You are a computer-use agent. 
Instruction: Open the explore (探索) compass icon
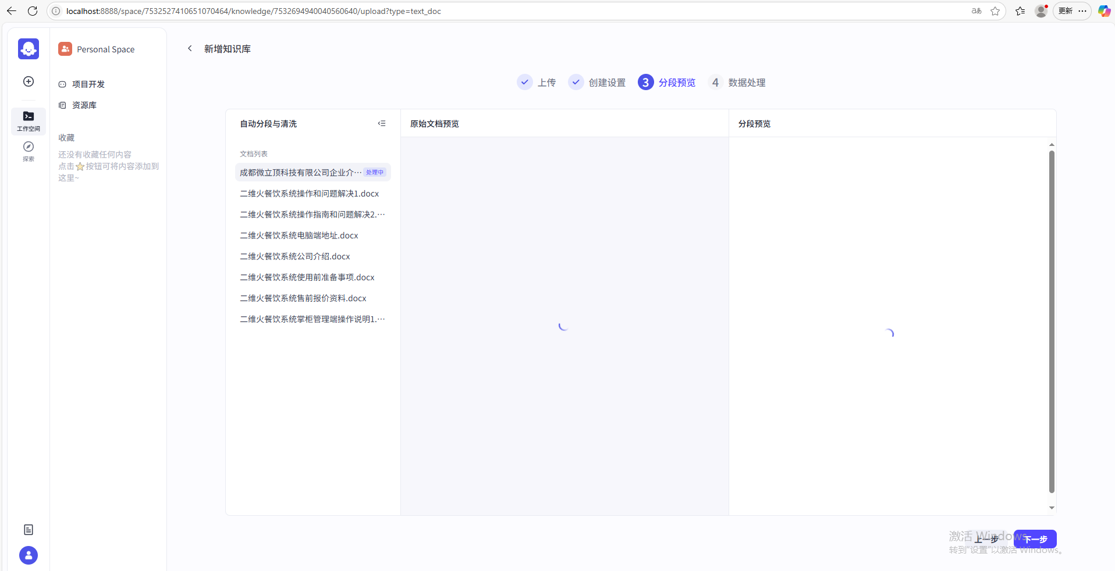tap(29, 150)
